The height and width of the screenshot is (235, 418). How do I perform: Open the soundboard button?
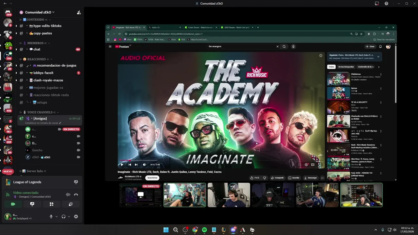coord(71,204)
